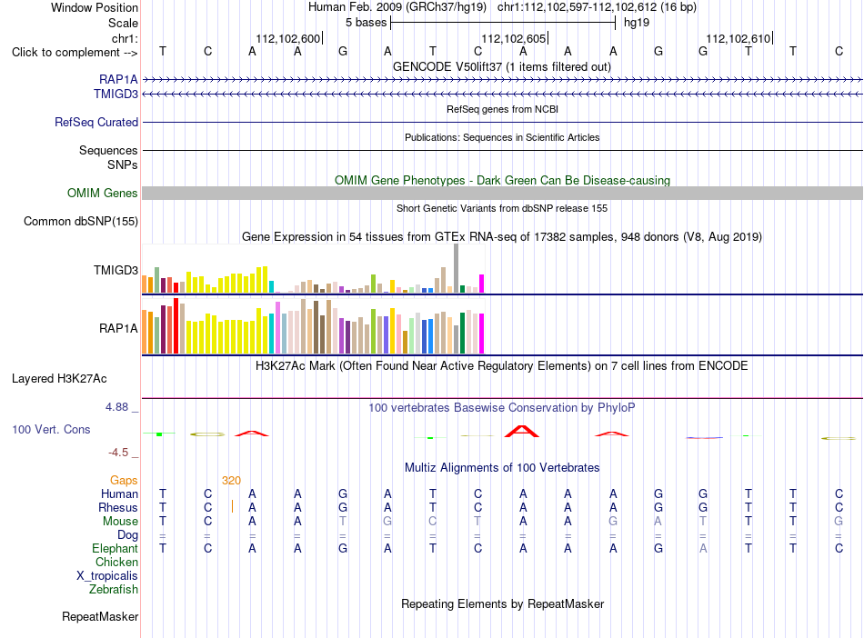Click the Sequences track label

[x=108, y=150]
